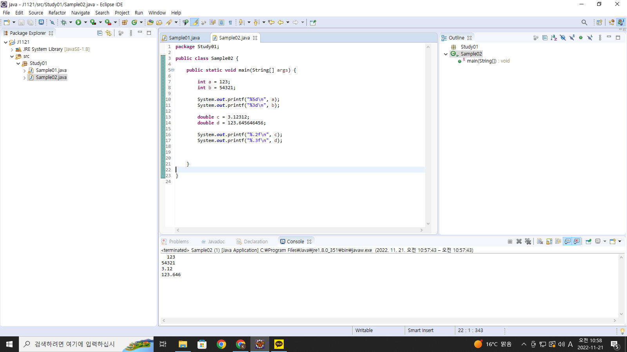Click Windows Start button
The image size is (627, 352).
click(9, 344)
